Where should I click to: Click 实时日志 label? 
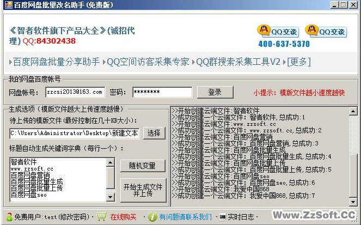(241, 217)
